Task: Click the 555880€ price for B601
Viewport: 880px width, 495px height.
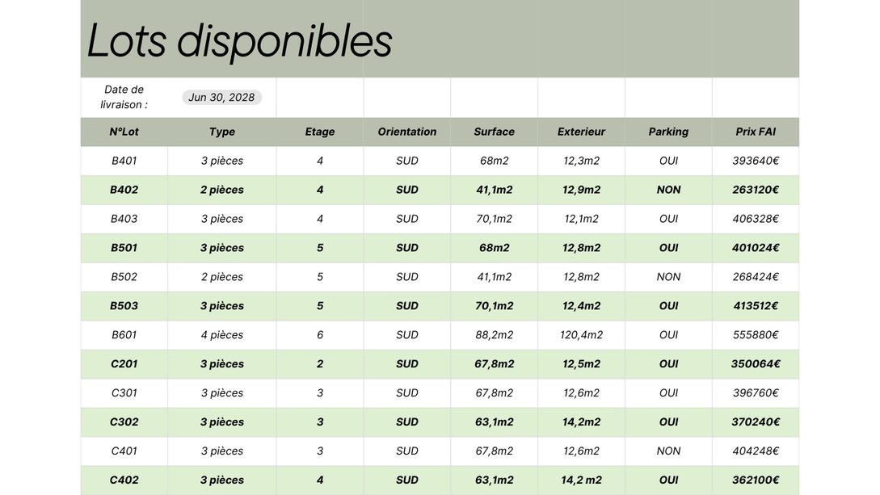Action: pos(756,335)
